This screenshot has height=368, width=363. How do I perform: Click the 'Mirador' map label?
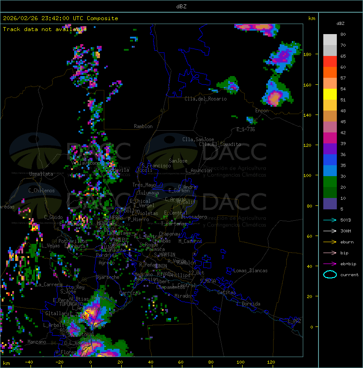click(x=184, y=296)
